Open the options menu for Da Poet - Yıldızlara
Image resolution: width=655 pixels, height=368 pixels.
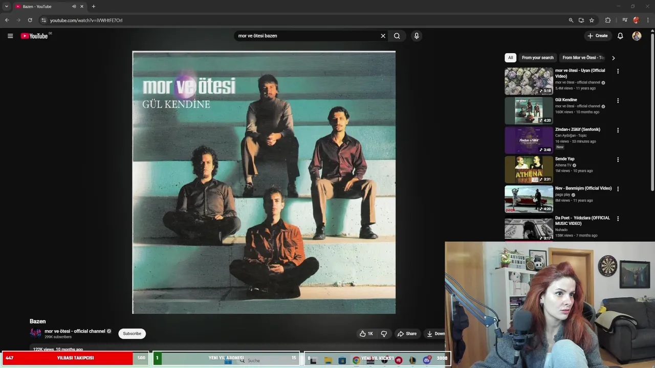[x=618, y=218]
